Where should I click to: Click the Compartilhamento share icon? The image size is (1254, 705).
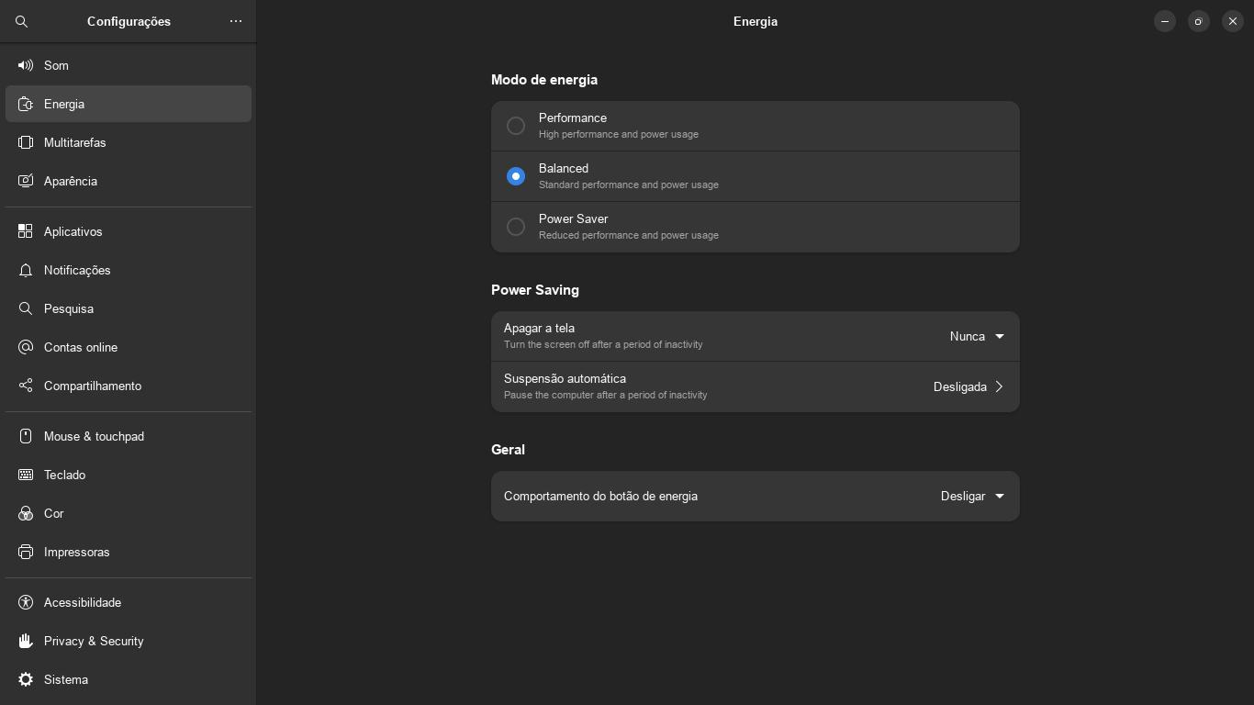pyautogui.click(x=26, y=386)
